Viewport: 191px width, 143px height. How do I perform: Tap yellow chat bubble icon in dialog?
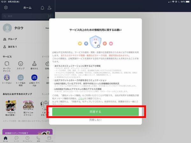tap(80, 44)
